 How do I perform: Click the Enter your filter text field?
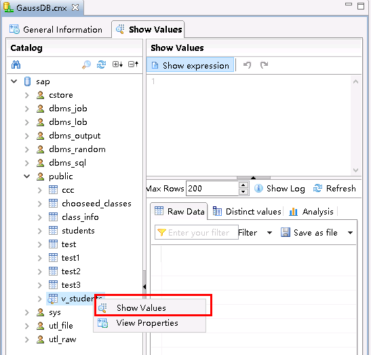[x=197, y=232]
